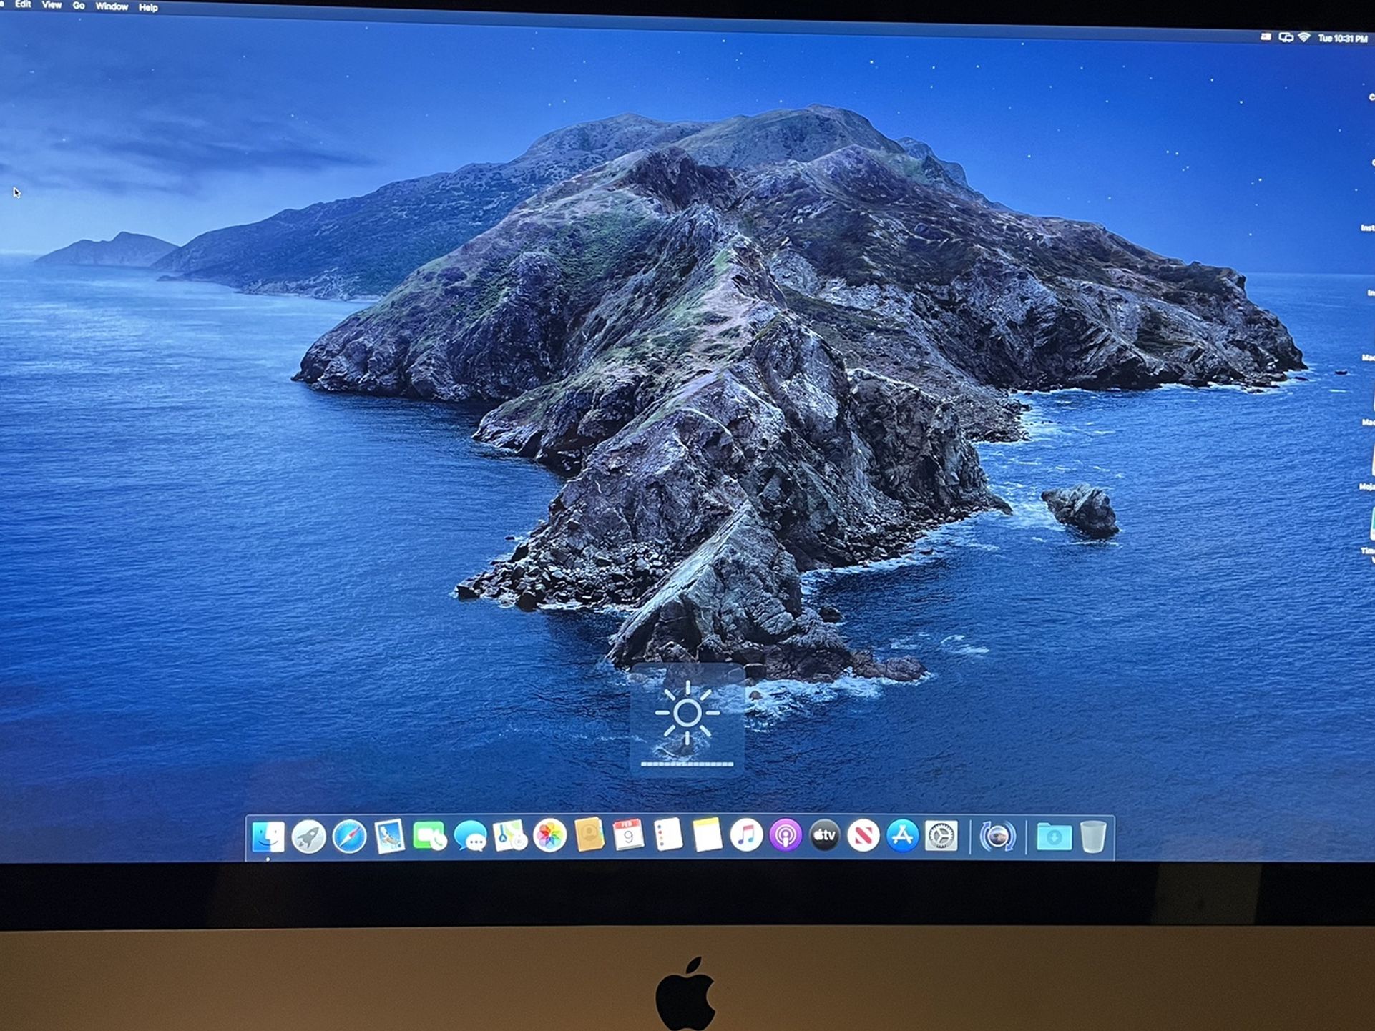This screenshot has height=1031, width=1375.
Task: Open Safari compass icon in Dock
Action: tap(349, 837)
